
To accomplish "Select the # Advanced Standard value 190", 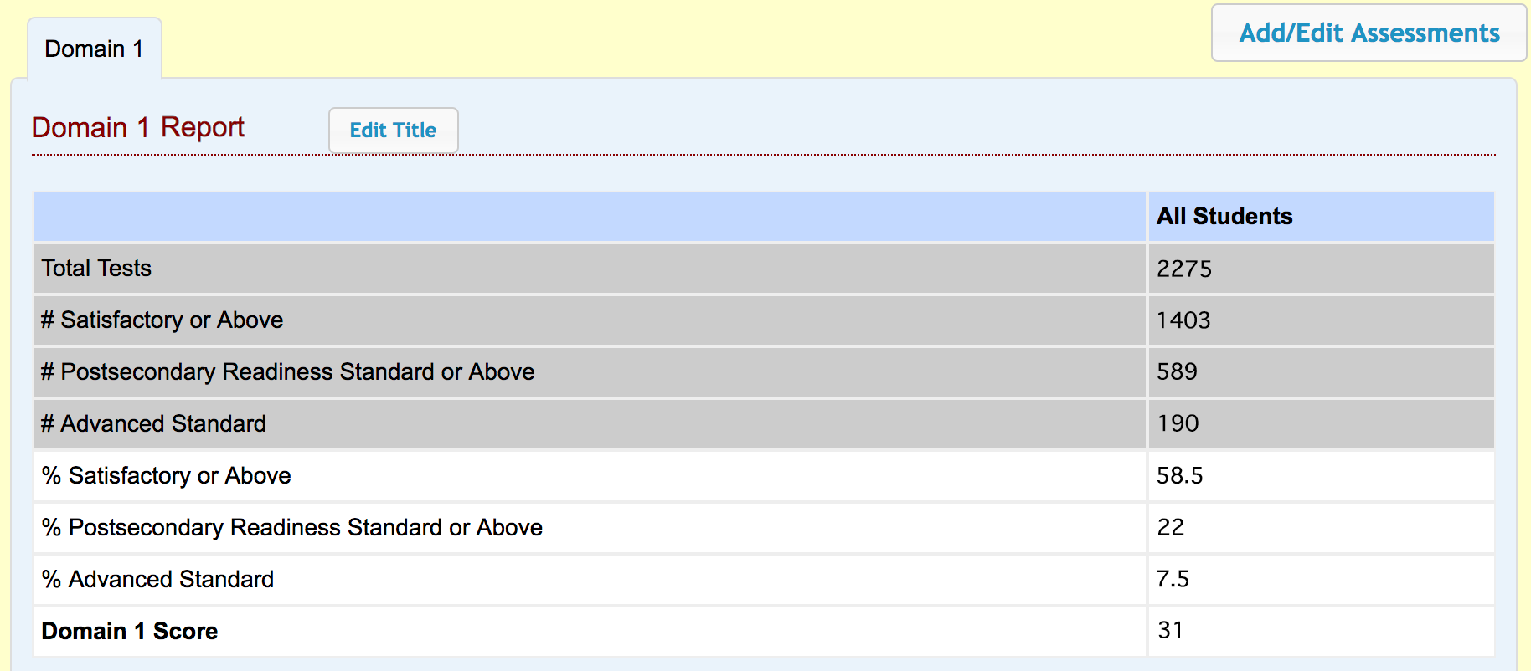I will click(x=1178, y=424).
